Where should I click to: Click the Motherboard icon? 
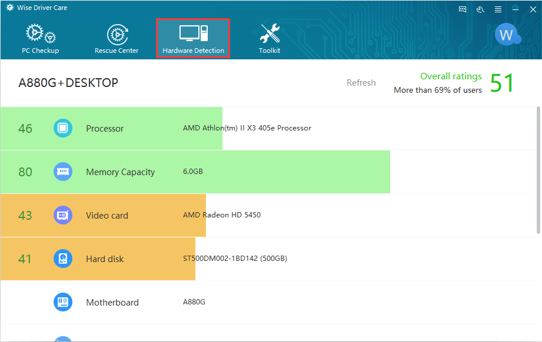click(x=63, y=302)
